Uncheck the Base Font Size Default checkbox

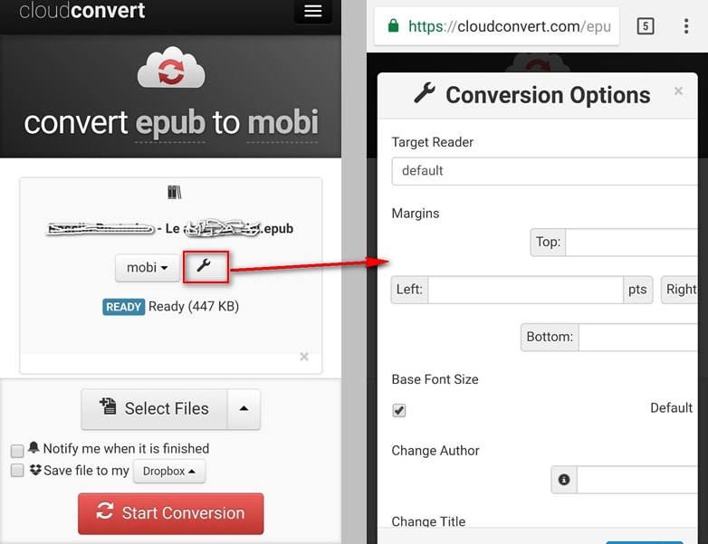click(x=398, y=410)
